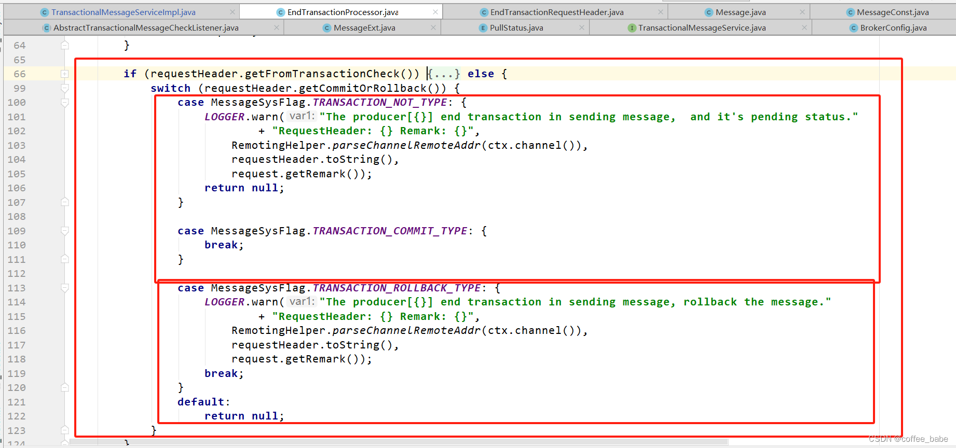Click class icon on TransactionalMessageServiceImpl.java tab
Viewport: 956px width, 448px height.
tap(45, 12)
